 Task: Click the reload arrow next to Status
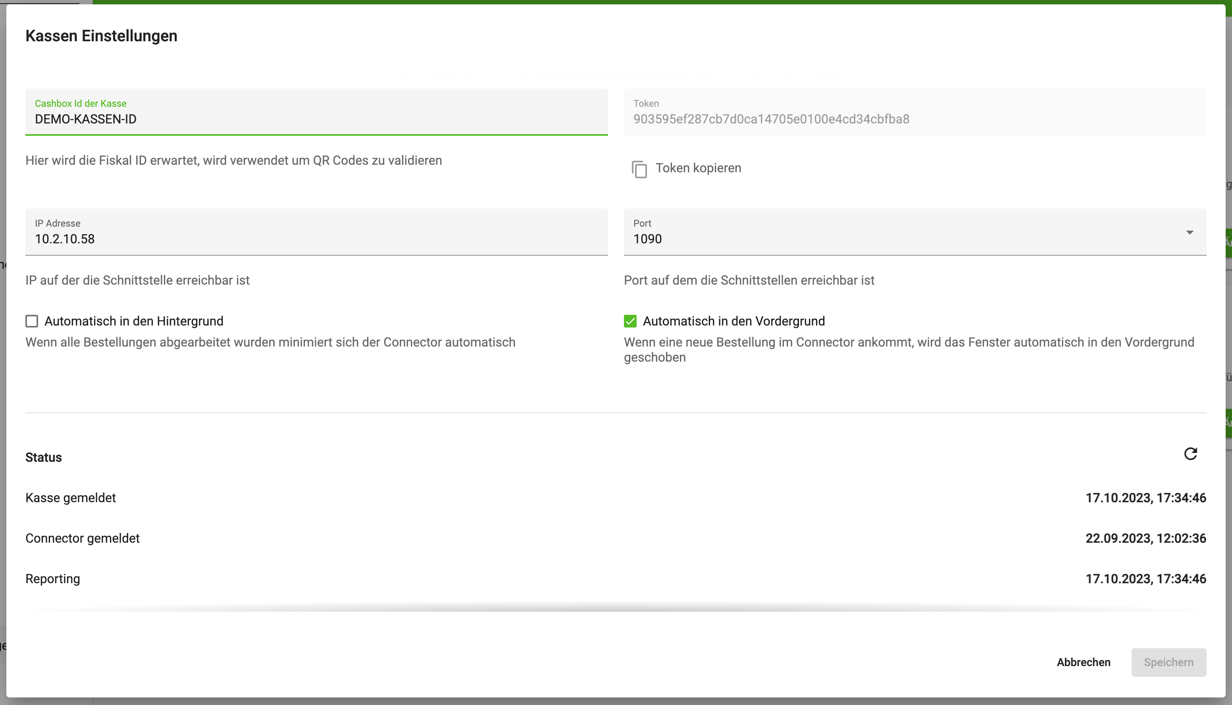(x=1191, y=454)
